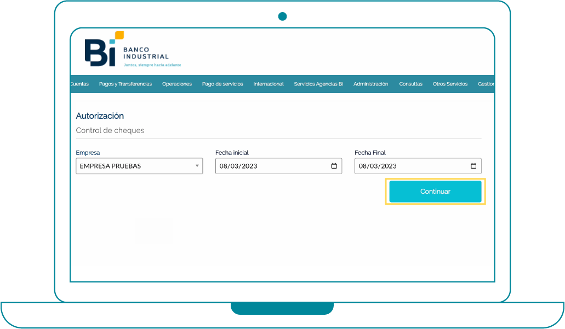Image resolution: width=565 pixels, height=329 pixels.
Task: Open Pagos y Transferencias menu
Action: (x=125, y=84)
